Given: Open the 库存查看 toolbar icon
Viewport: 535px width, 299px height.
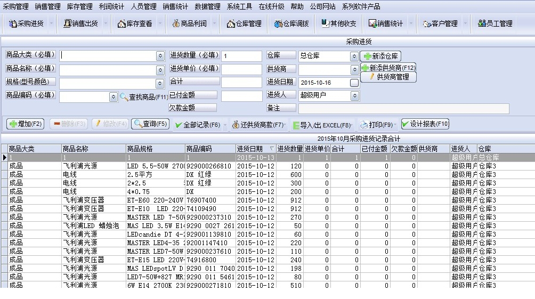Looking at the screenshot, I should 135,23.
